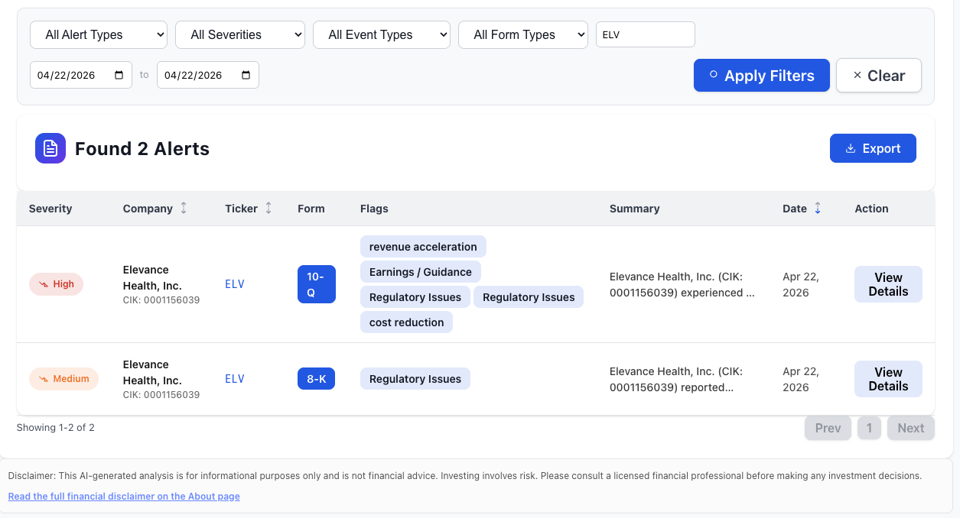960x518 pixels.
Task: Click the trend arrow icon in the High severity badge
Action: pos(44,283)
